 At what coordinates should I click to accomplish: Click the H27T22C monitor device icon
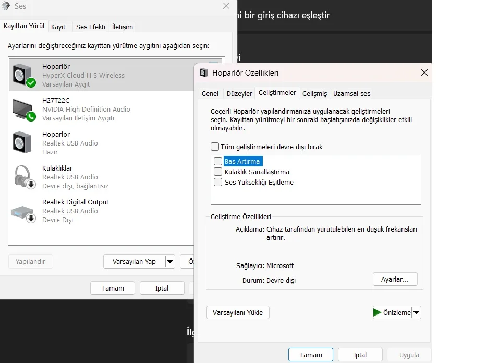coord(23,110)
